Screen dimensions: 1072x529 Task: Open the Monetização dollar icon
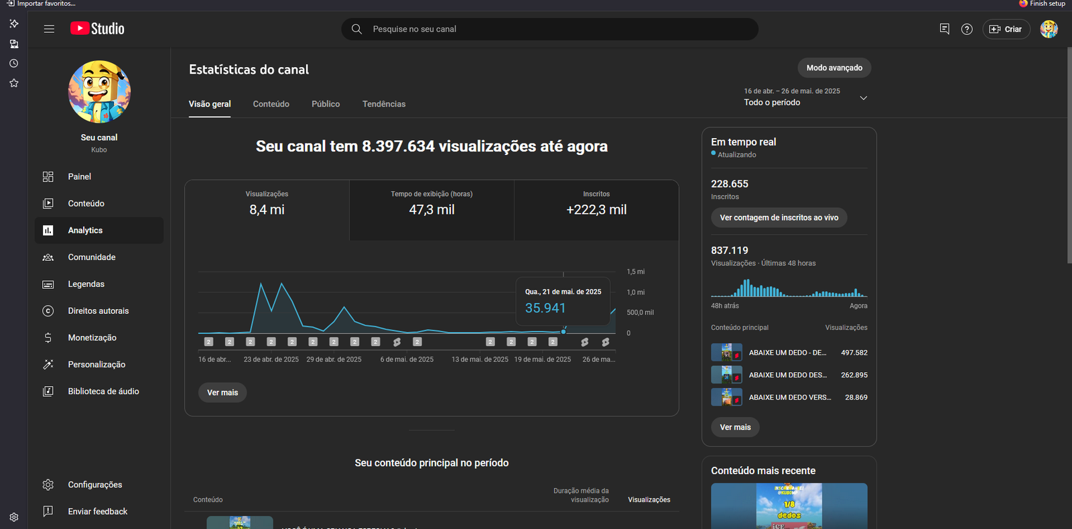48,337
